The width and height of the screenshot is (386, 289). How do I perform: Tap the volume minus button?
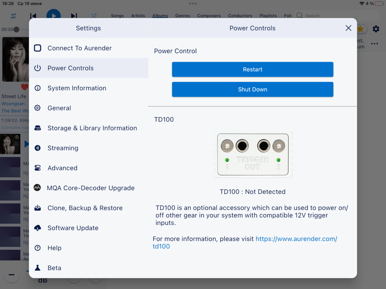12,275
